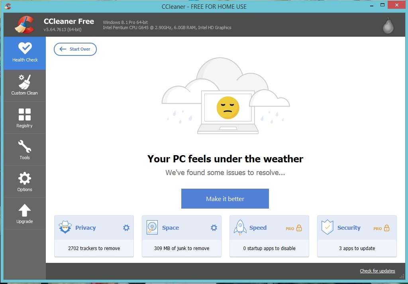Click the Privacy card heading

[x=86, y=228]
